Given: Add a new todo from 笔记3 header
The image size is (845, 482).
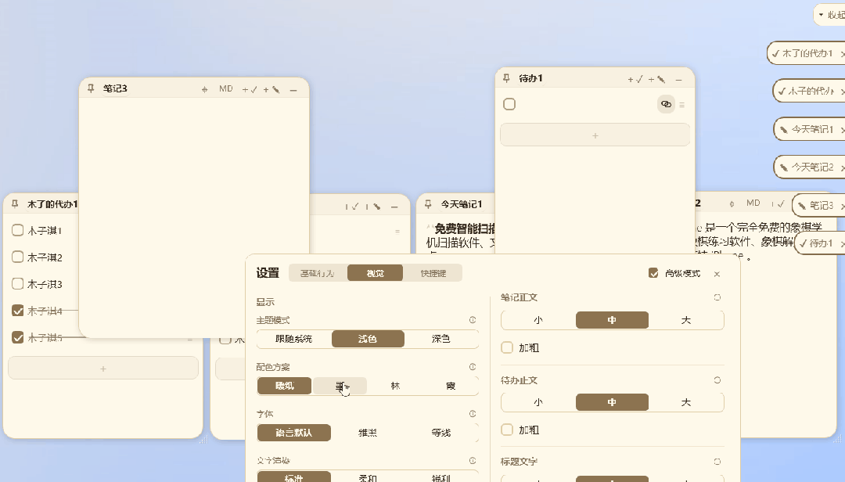Looking at the screenshot, I should coord(250,89).
